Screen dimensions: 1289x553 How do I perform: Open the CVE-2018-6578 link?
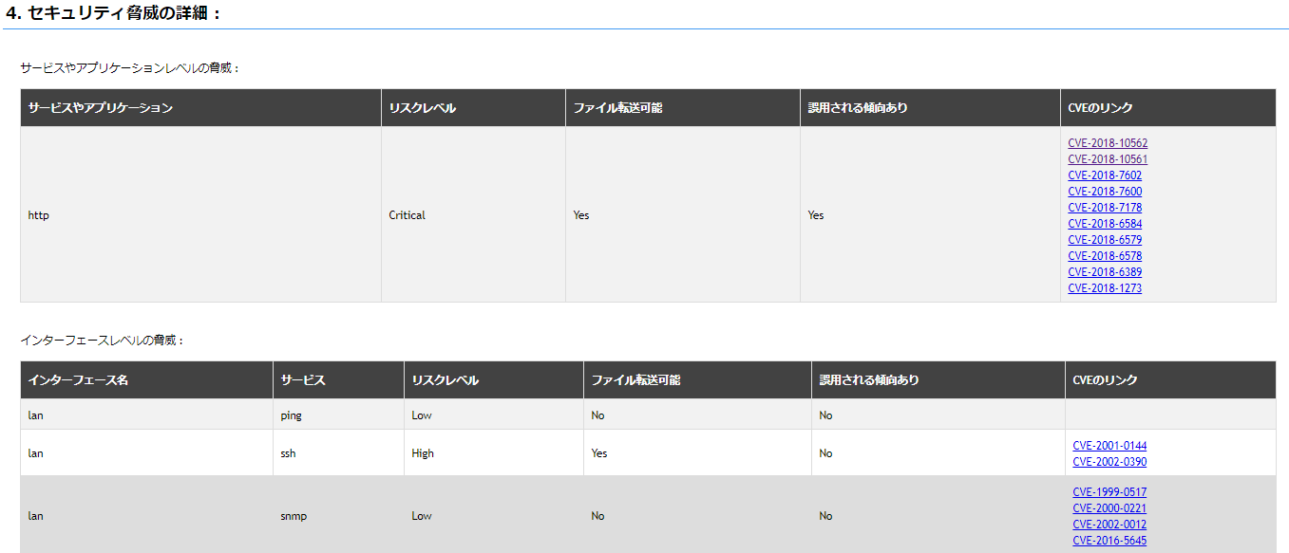click(1105, 256)
